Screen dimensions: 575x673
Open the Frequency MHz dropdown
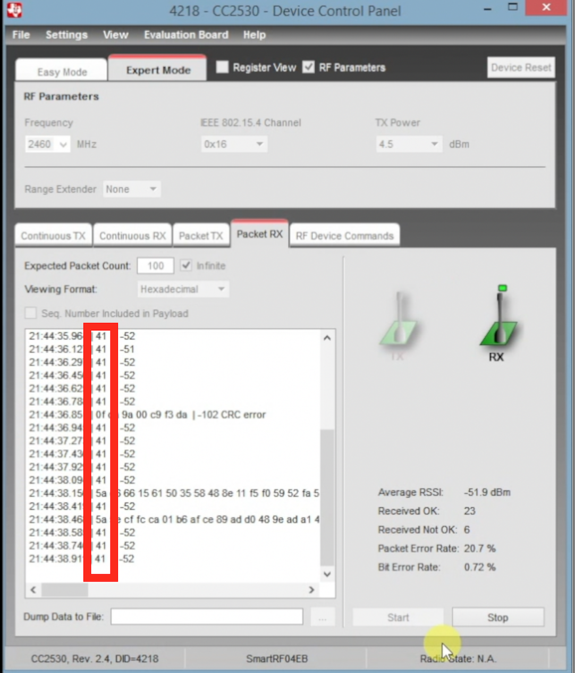47,144
